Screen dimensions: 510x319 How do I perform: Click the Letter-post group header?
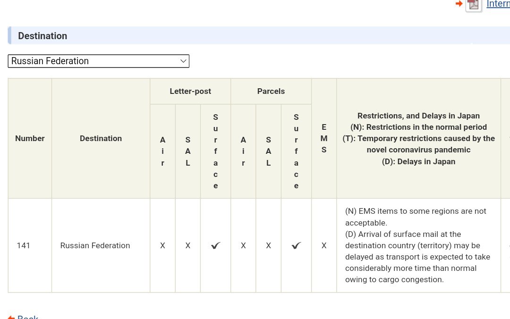(x=190, y=92)
